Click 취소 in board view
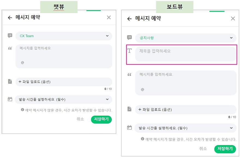This screenshot has height=159, width=243. [203, 149]
